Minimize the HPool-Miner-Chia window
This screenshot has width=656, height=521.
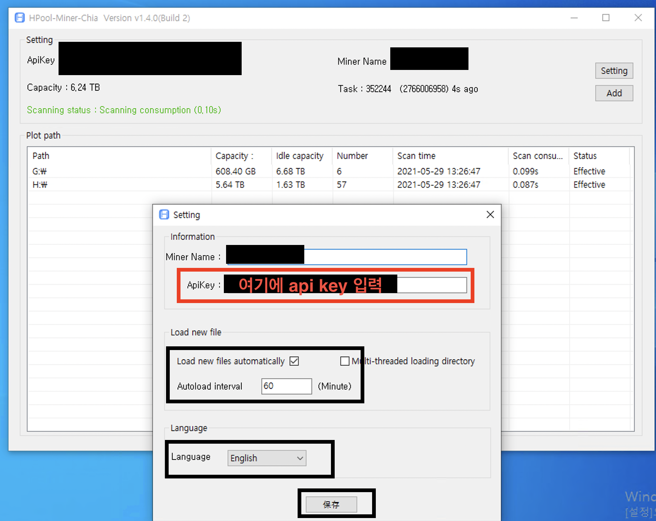tap(574, 18)
